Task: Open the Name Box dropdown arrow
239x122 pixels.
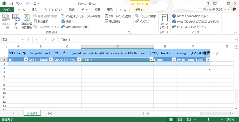Action: pos(23,40)
